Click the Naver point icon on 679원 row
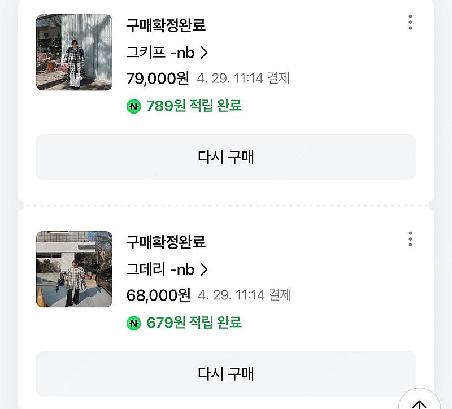This screenshot has height=409, width=452. 134,323
